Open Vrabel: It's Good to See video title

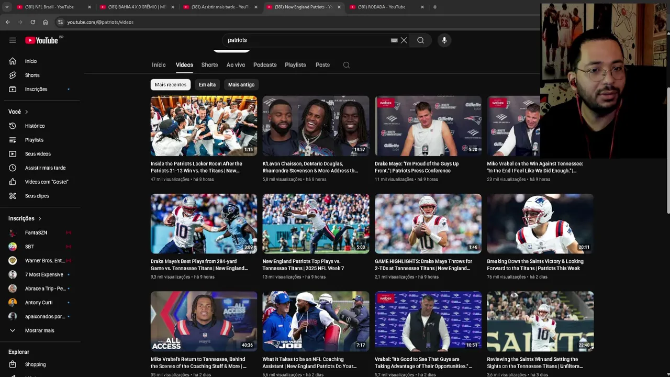click(x=423, y=363)
